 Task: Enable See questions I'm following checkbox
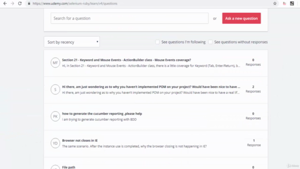click(157, 42)
